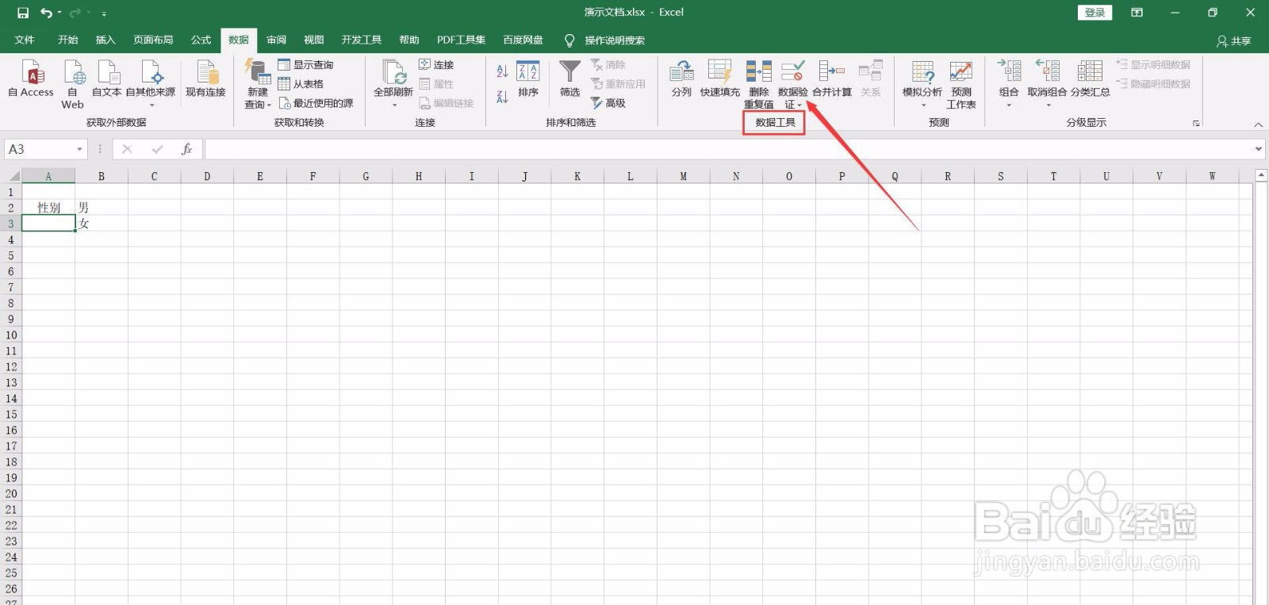Collapse the ribbon with the chevron
Screen dimensions: 1269x605
click(x=1258, y=124)
